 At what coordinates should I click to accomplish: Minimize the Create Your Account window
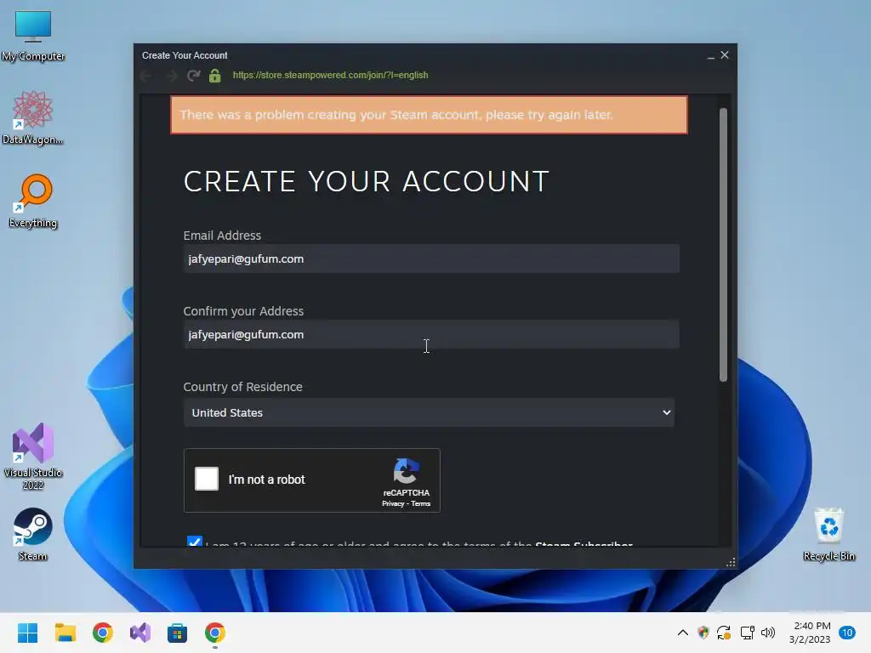click(710, 55)
